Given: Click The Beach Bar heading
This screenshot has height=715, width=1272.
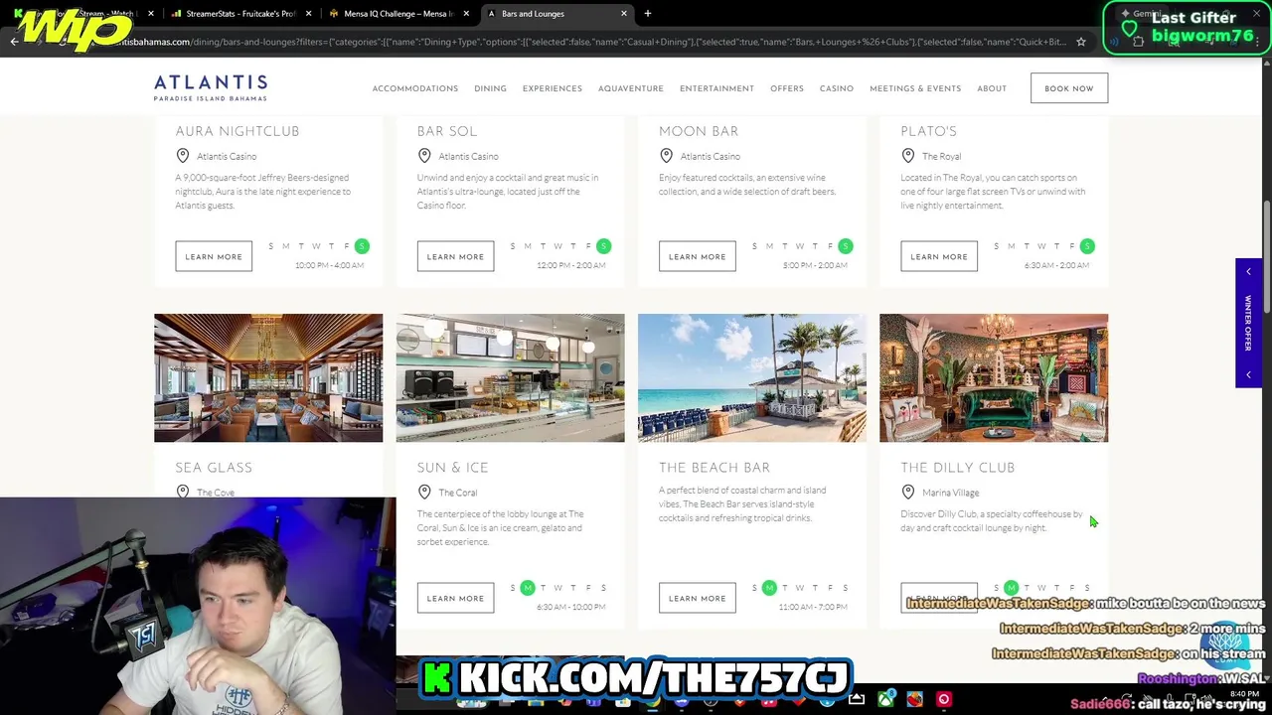Looking at the screenshot, I should point(715,468).
